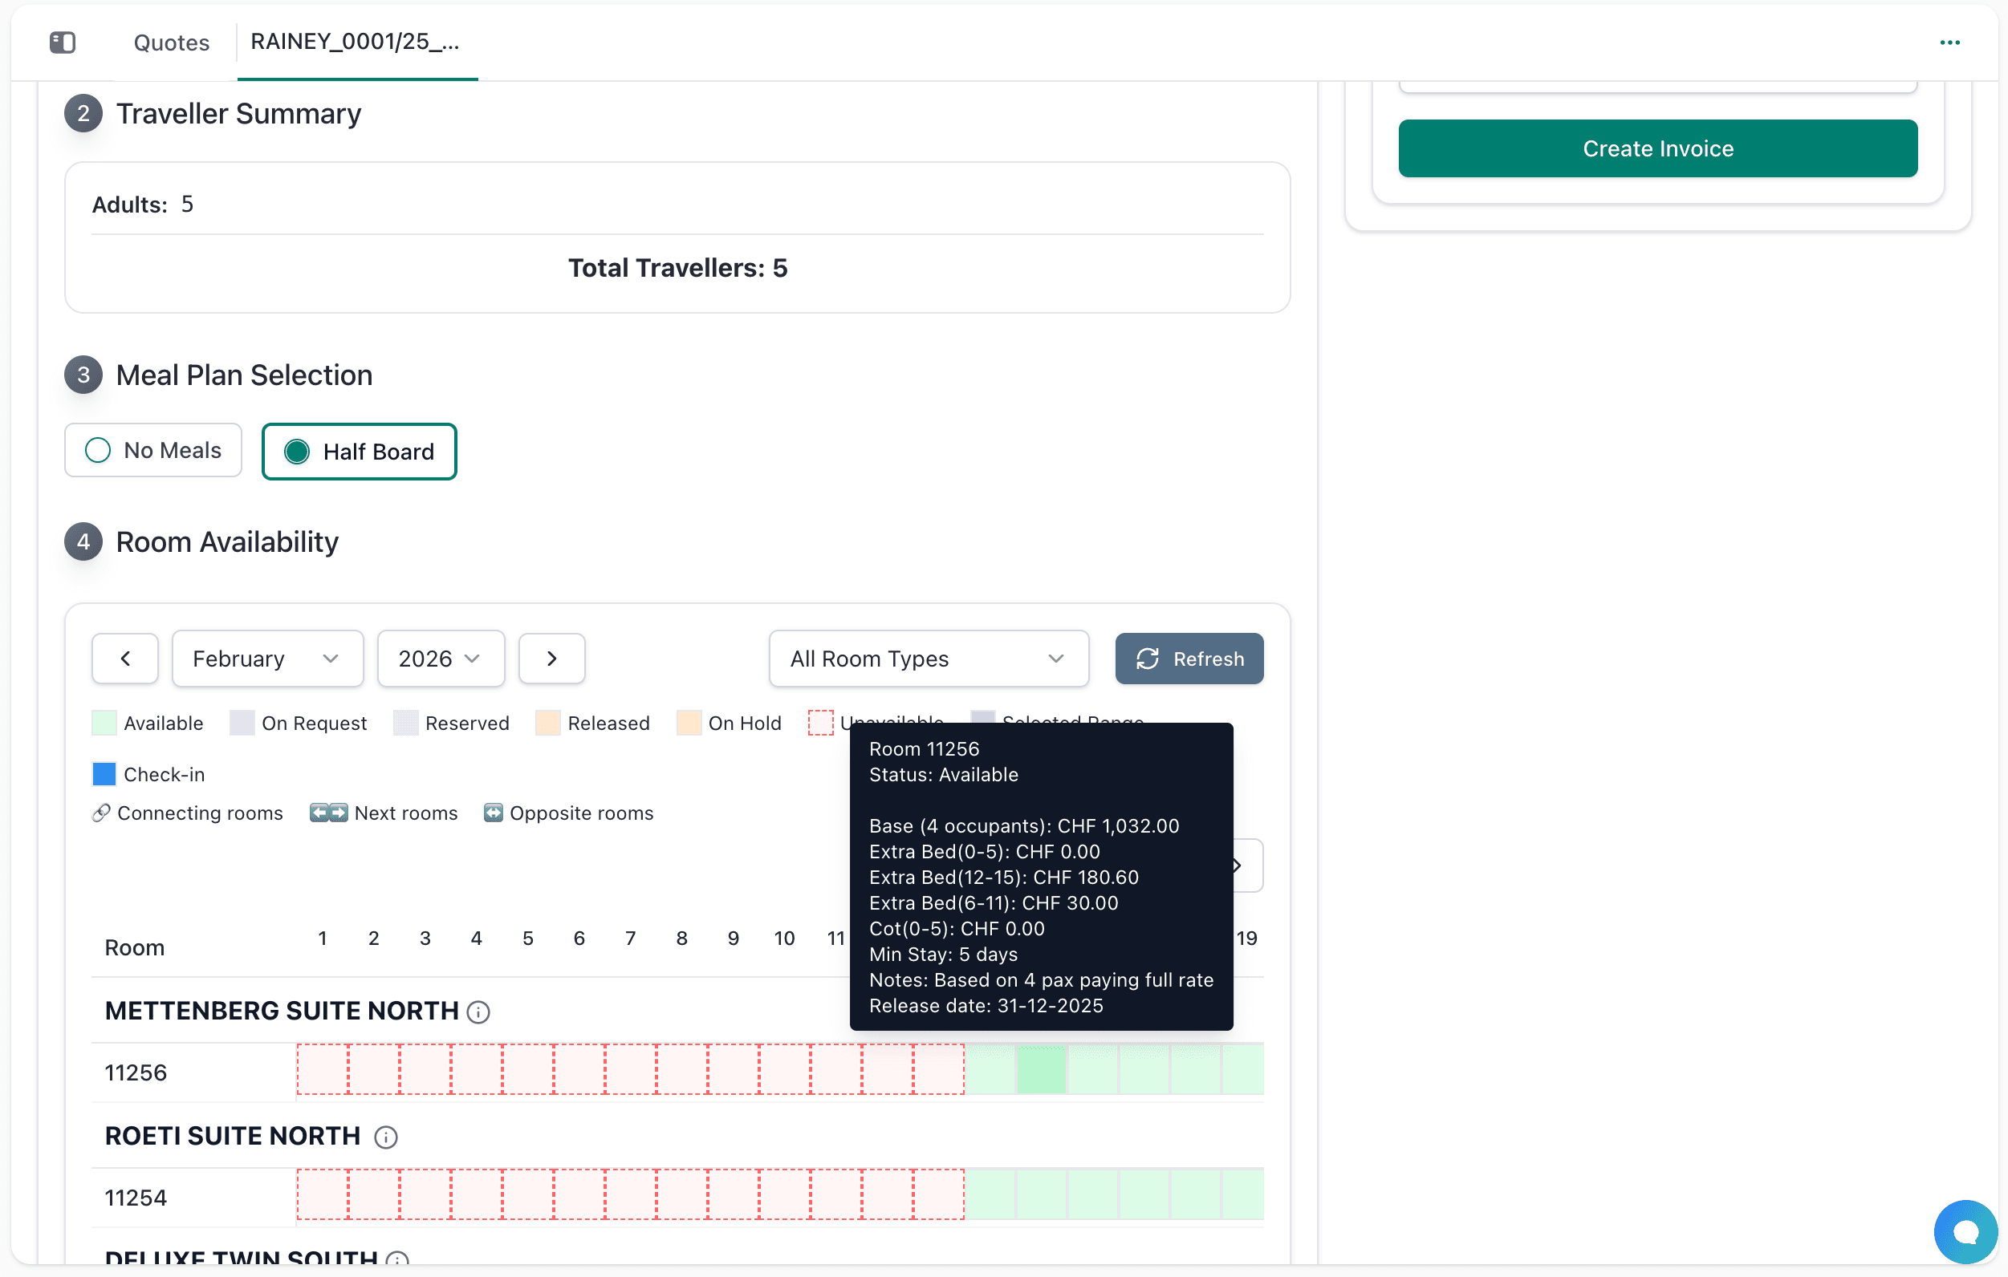The height and width of the screenshot is (1277, 2008).
Task: Click room number 11254 label
Action: (136, 1198)
